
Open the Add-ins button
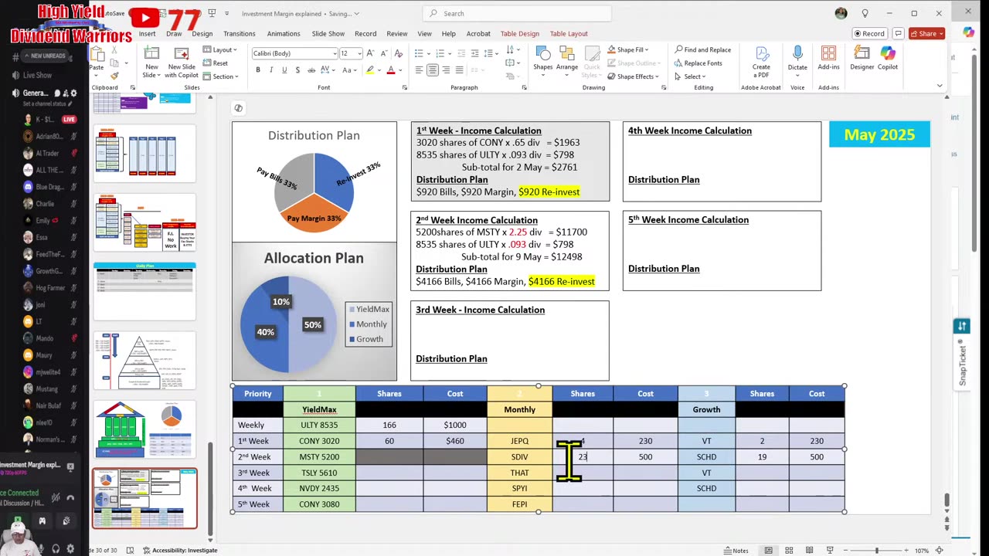click(828, 59)
